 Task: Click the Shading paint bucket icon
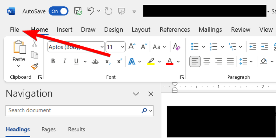coord(263,61)
